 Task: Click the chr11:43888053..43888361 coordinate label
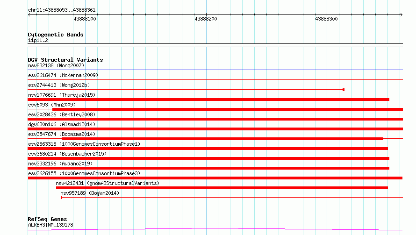(x=62, y=10)
